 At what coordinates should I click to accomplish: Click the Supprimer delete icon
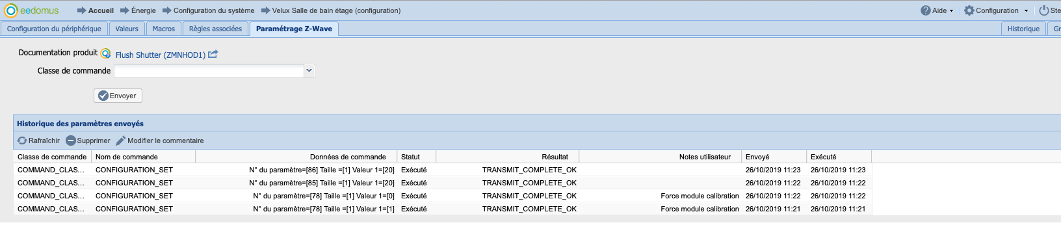[x=71, y=140]
